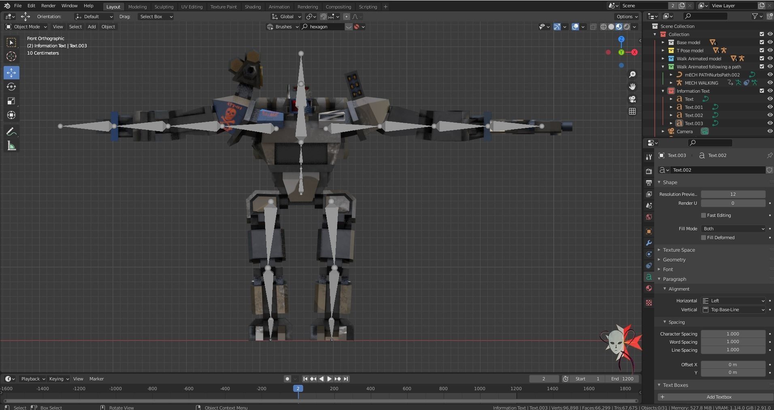Viewport: 774px width, 410px height.
Task: Open the Modifier properties wrench tab
Action: [x=649, y=242]
